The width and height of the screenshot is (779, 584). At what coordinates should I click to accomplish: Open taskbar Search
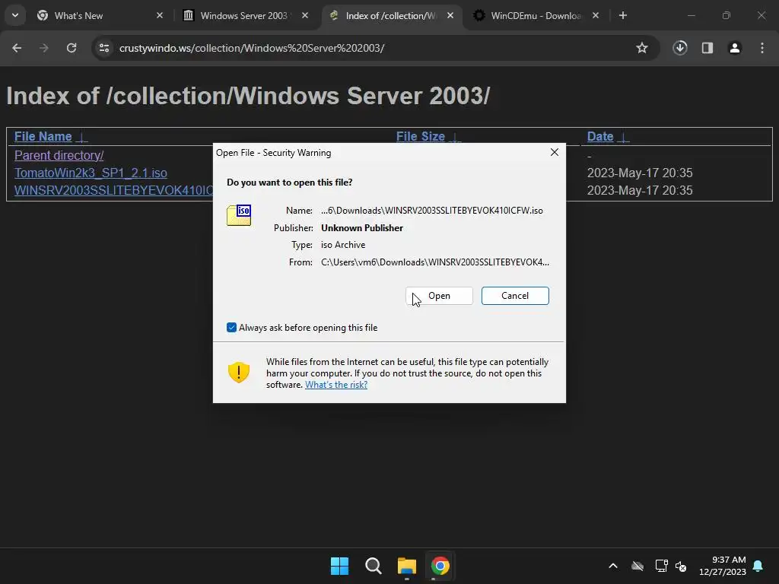[x=373, y=566]
